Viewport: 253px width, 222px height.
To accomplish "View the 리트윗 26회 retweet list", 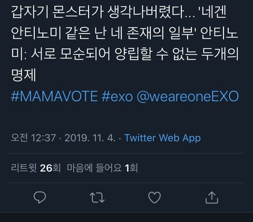I will coord(36,168).
